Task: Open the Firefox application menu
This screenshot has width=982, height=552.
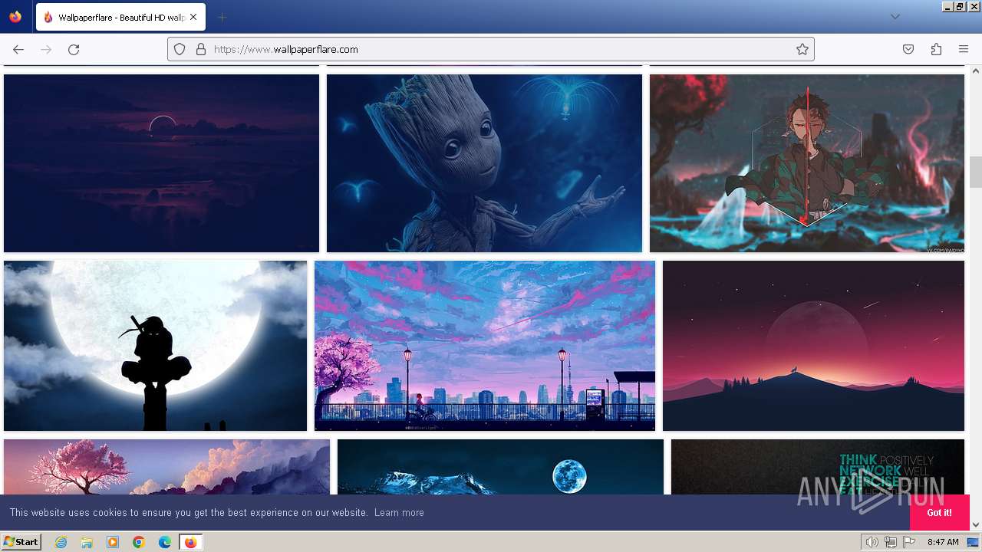Action: pos(964,49)
